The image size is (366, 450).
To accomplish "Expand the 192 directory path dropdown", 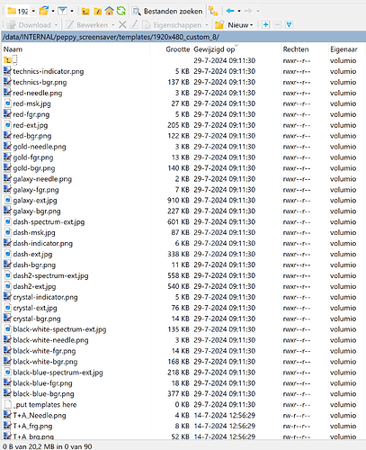I will pos(33,12).
